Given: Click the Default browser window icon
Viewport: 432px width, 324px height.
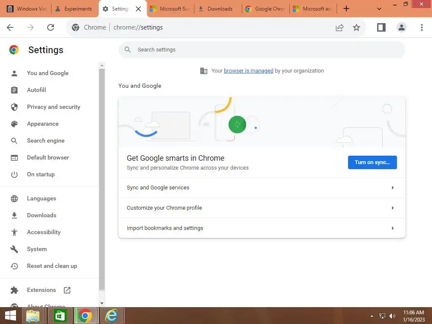Looking at the screenshot, I should coord(14,158).
